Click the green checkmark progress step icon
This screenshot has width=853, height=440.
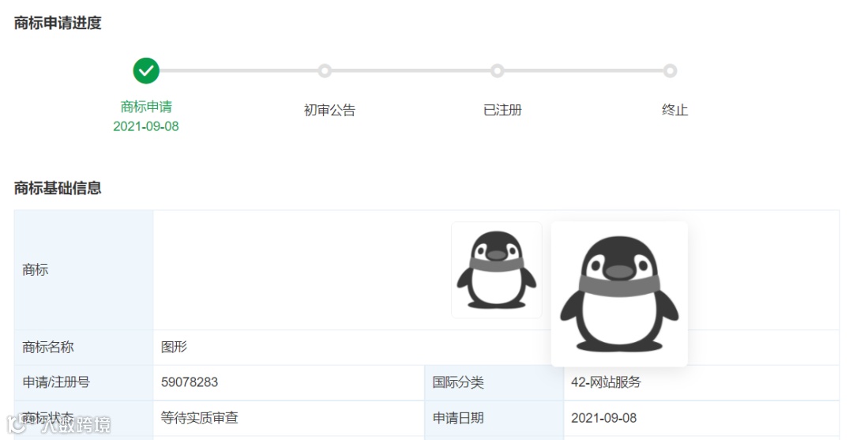pos(146,71)
